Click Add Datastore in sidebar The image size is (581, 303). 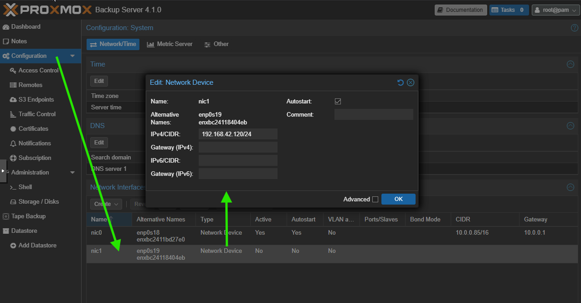[x=37, y=246]
